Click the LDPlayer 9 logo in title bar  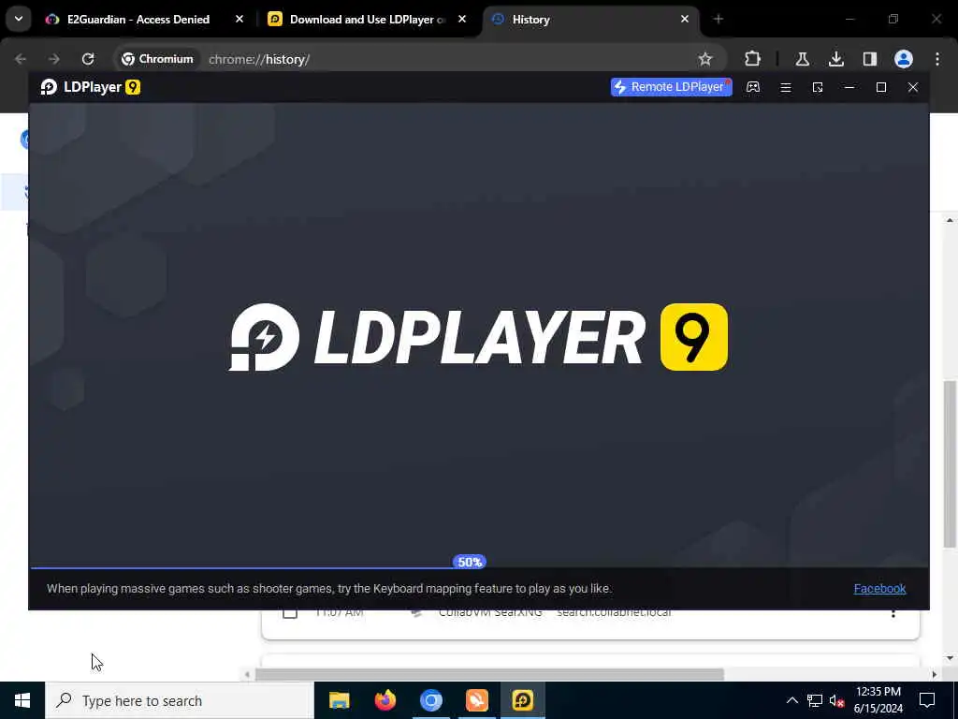[91, 87]
